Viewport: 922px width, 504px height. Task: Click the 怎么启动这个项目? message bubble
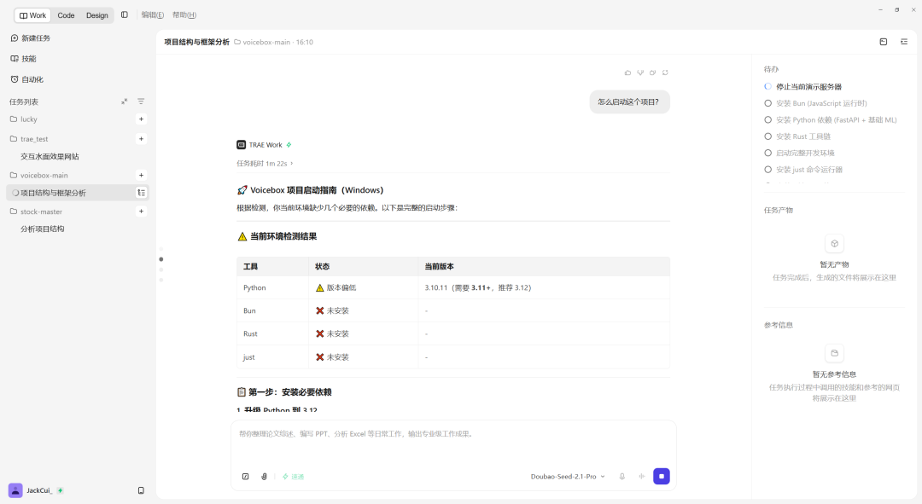click(629, 101)
